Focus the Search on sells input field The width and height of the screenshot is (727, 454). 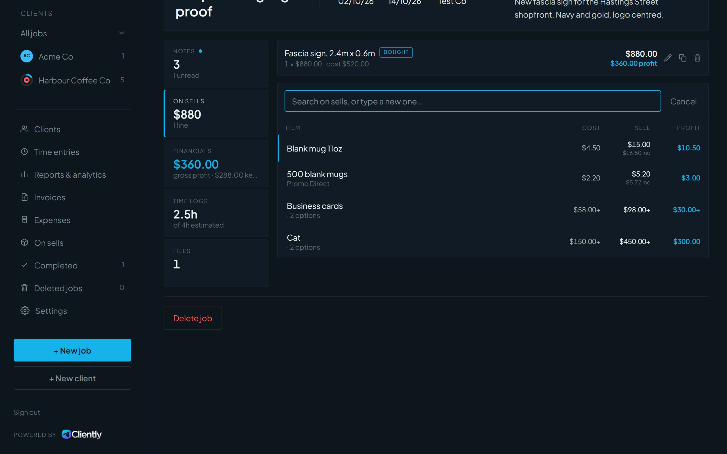[x=473, y=101]
